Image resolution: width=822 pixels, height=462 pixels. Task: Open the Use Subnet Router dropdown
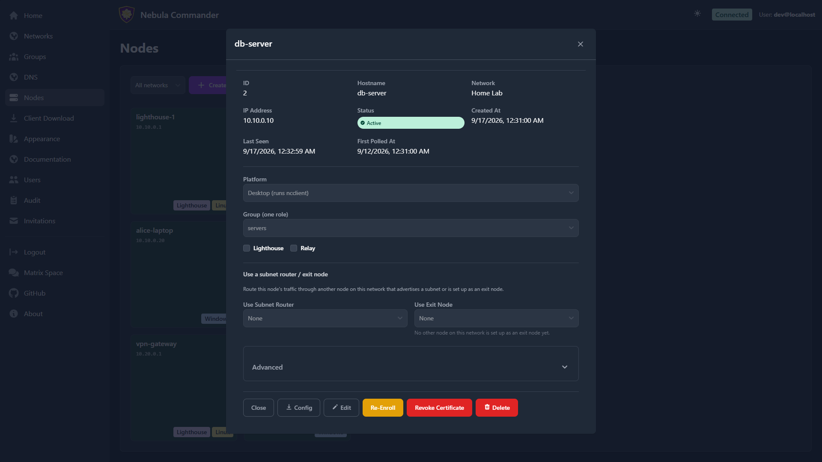pyautogui.click(x=325, y=318)
